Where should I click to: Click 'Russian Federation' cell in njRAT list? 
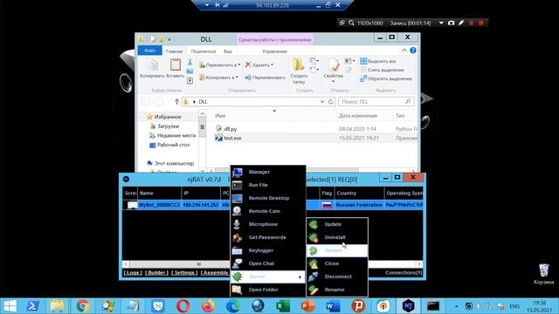359,205
